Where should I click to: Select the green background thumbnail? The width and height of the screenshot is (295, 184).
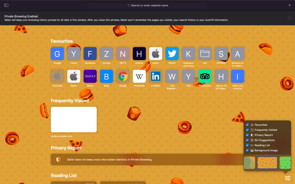[x=285, y=163]
